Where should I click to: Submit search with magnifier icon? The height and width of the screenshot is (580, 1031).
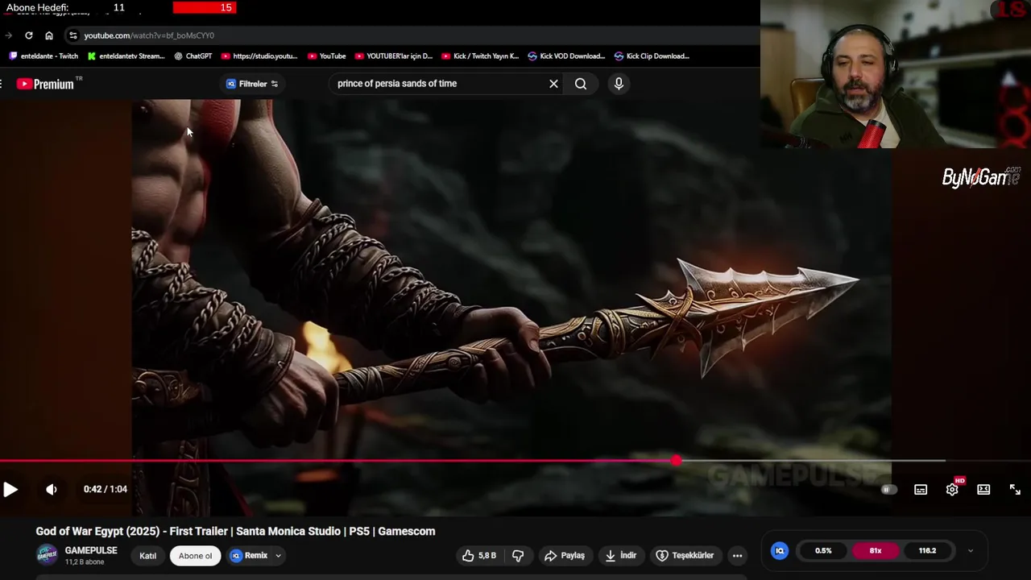(581, 84)
